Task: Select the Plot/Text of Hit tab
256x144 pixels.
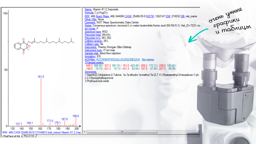Action: 11,136
